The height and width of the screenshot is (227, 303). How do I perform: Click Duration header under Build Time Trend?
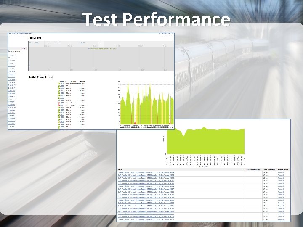pos(72,82)
